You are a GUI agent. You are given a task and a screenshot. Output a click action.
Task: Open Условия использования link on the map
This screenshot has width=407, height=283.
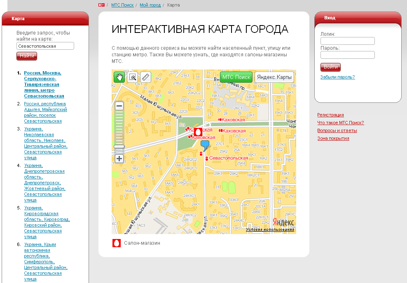(x=270, y=230)
